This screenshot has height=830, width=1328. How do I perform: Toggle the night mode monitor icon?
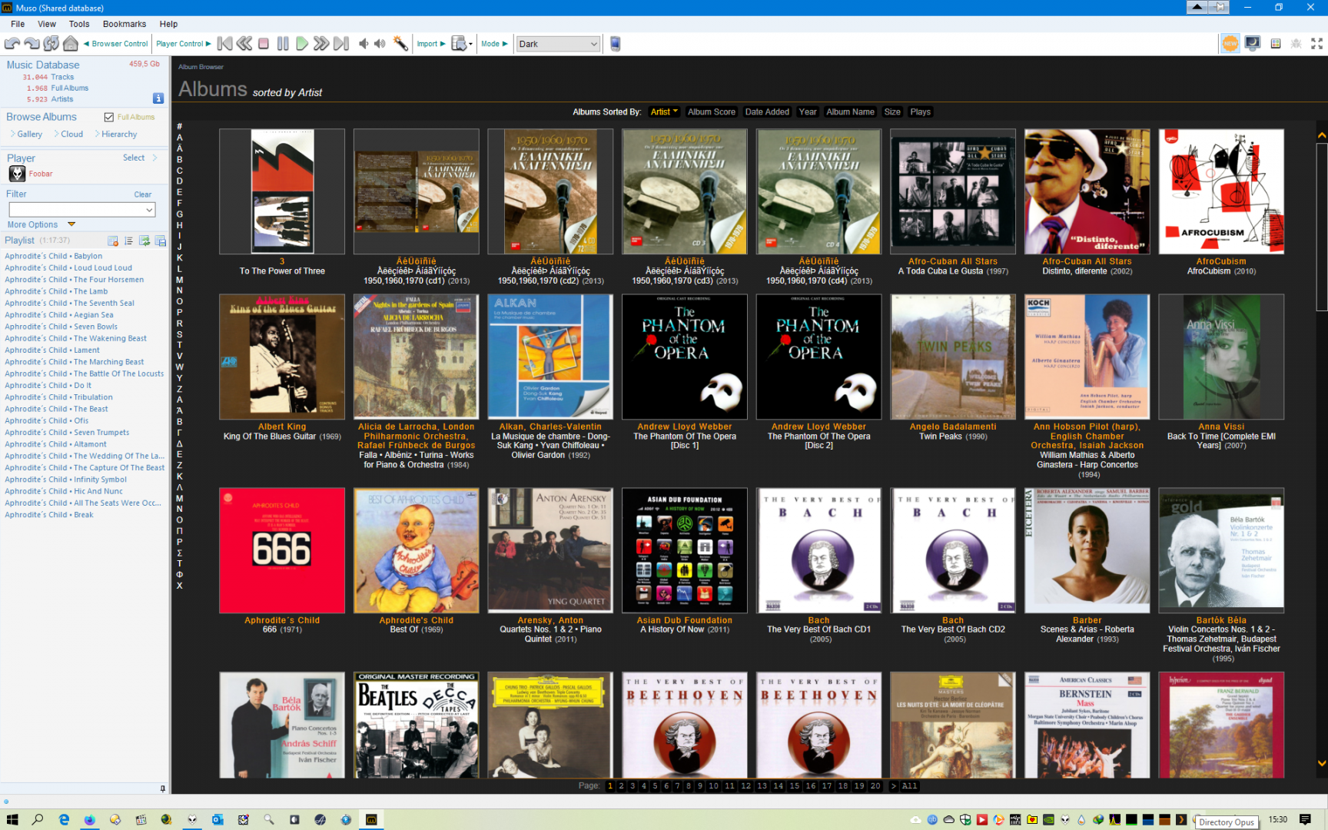(1253, 44)
